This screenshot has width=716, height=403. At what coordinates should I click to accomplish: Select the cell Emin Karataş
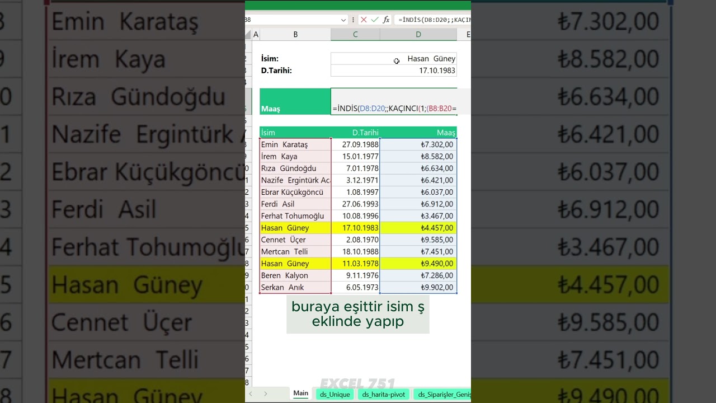coord(295,144)
